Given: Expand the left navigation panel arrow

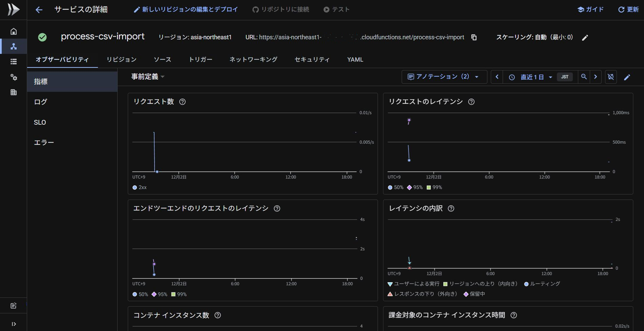Looking at the screenshot, I should click(x=14, y=324).
